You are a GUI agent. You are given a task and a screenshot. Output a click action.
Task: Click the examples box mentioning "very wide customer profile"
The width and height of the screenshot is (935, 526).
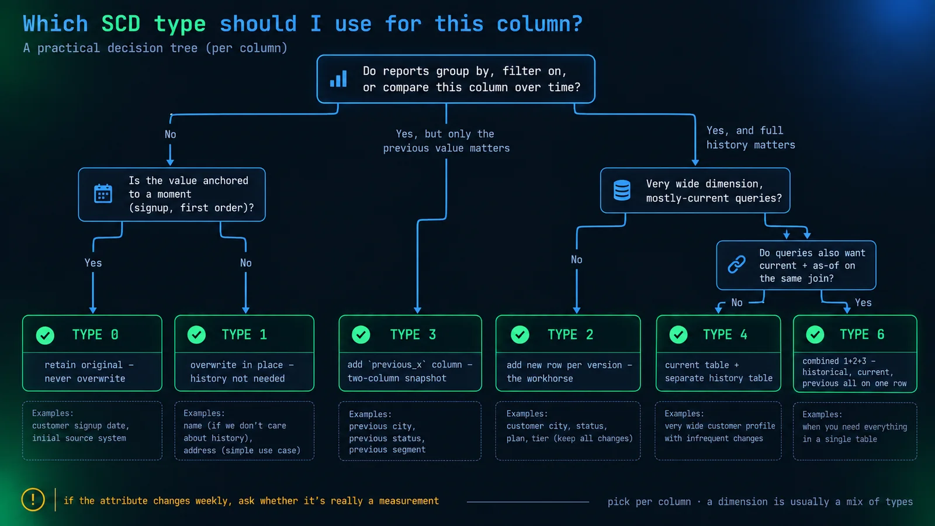point(718,431)
